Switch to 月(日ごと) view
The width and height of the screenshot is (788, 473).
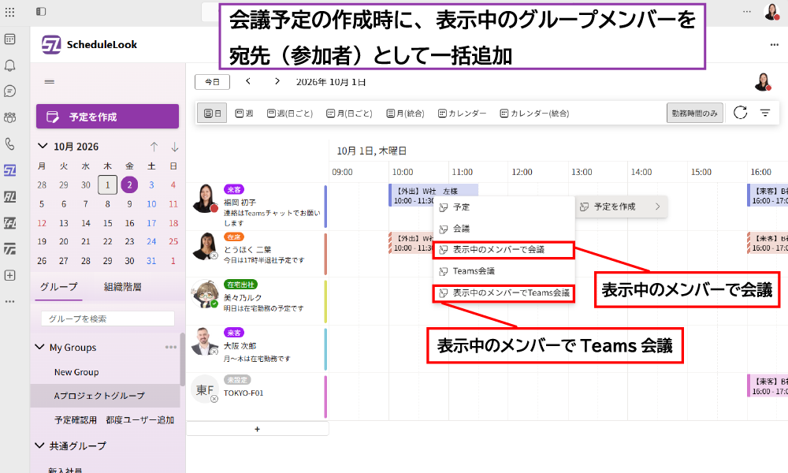[x=349, y=113]
